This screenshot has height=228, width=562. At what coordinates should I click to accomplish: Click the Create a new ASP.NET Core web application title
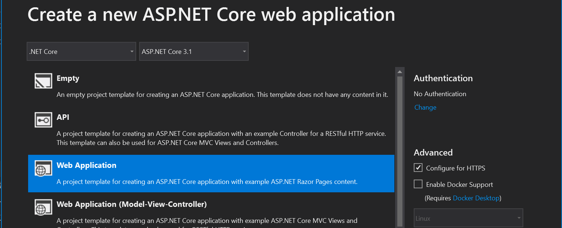(x=211, y=15)
